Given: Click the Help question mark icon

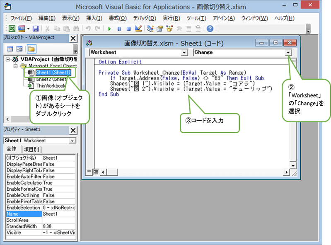Looking at the screenshot, I should click(210, 28).
